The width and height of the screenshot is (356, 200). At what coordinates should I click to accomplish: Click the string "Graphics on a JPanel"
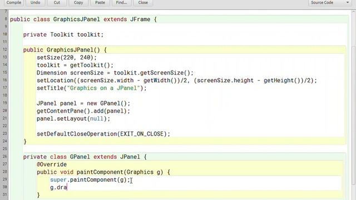point(103,88)
